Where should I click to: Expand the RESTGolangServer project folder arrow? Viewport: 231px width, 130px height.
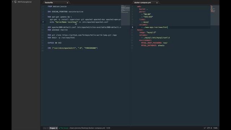(13, 2)
